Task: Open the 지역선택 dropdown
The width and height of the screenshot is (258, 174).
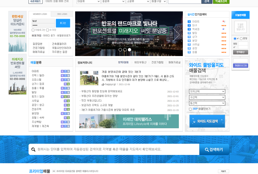Action: [x=207, y=92]
